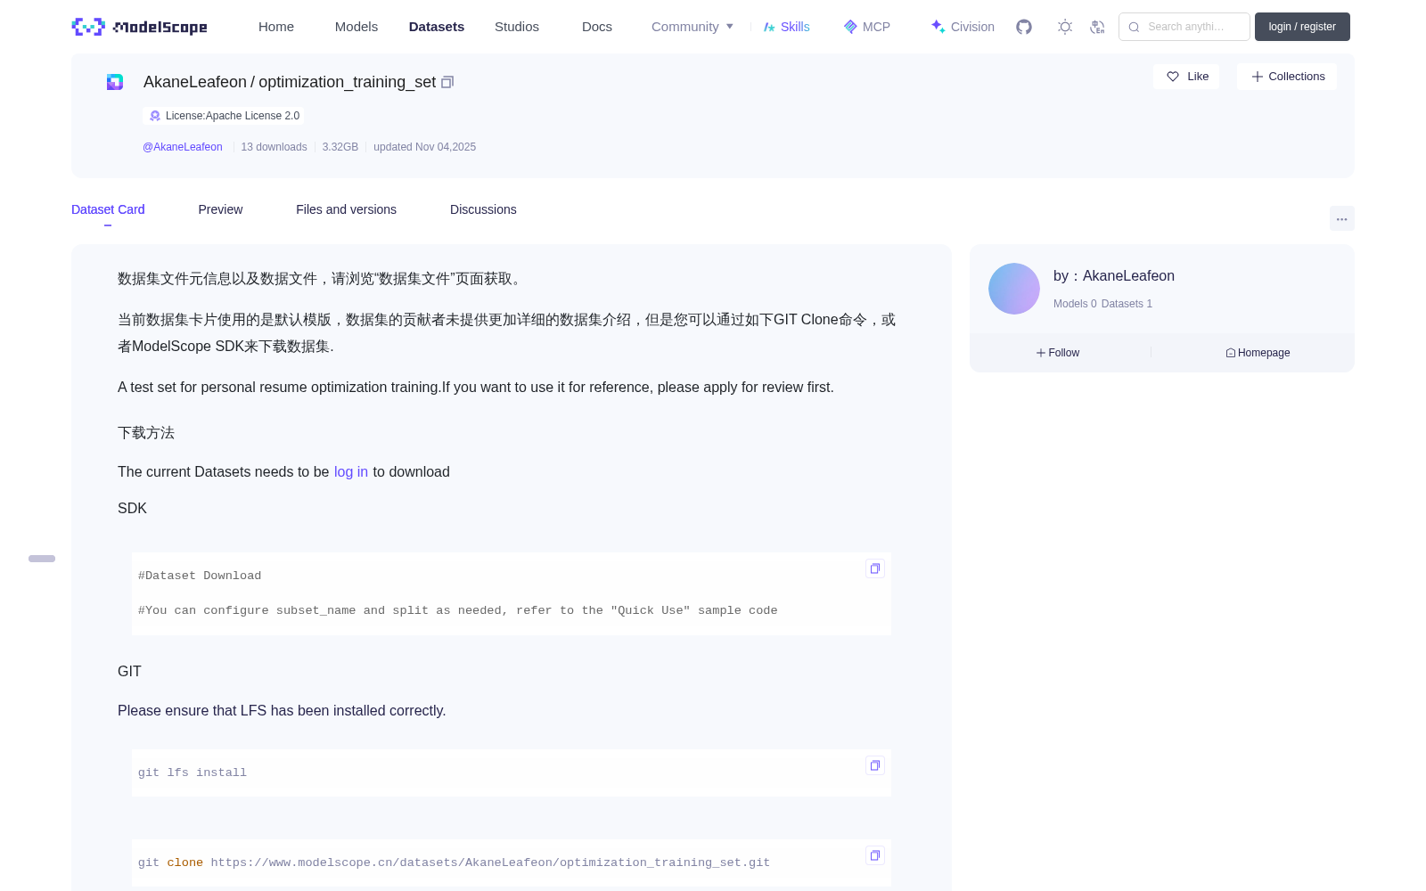Click the '下载方法' heading

[146, 433]
